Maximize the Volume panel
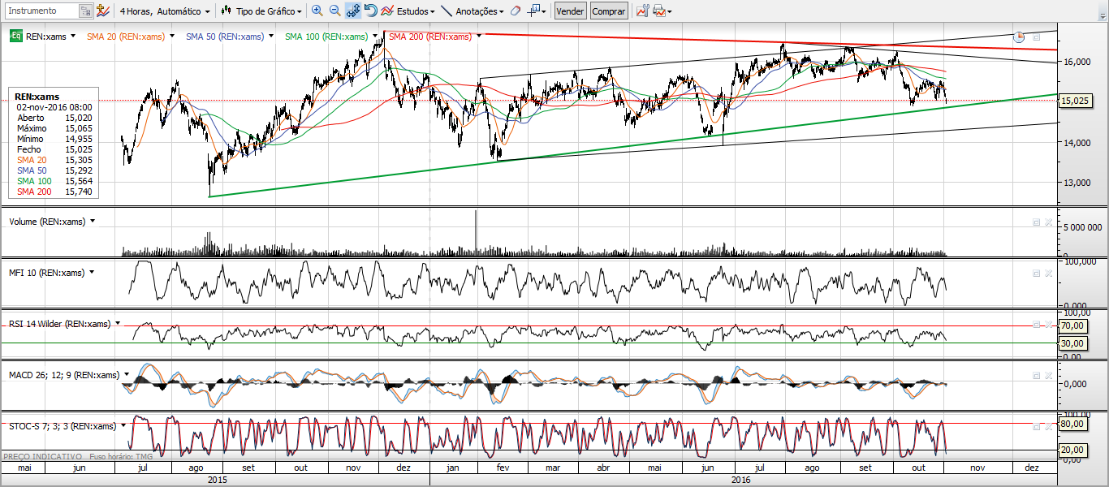The image size is (1109, 487). pos(1036,222)
